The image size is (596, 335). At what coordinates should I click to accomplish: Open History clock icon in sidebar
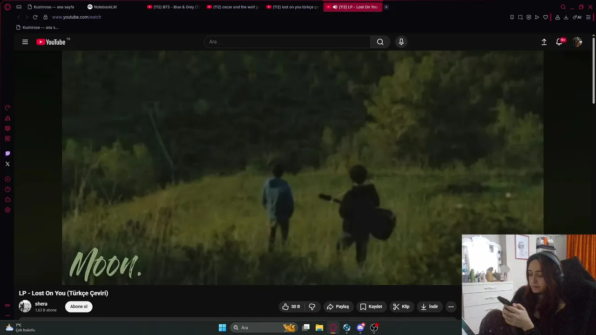click(7, 189)
